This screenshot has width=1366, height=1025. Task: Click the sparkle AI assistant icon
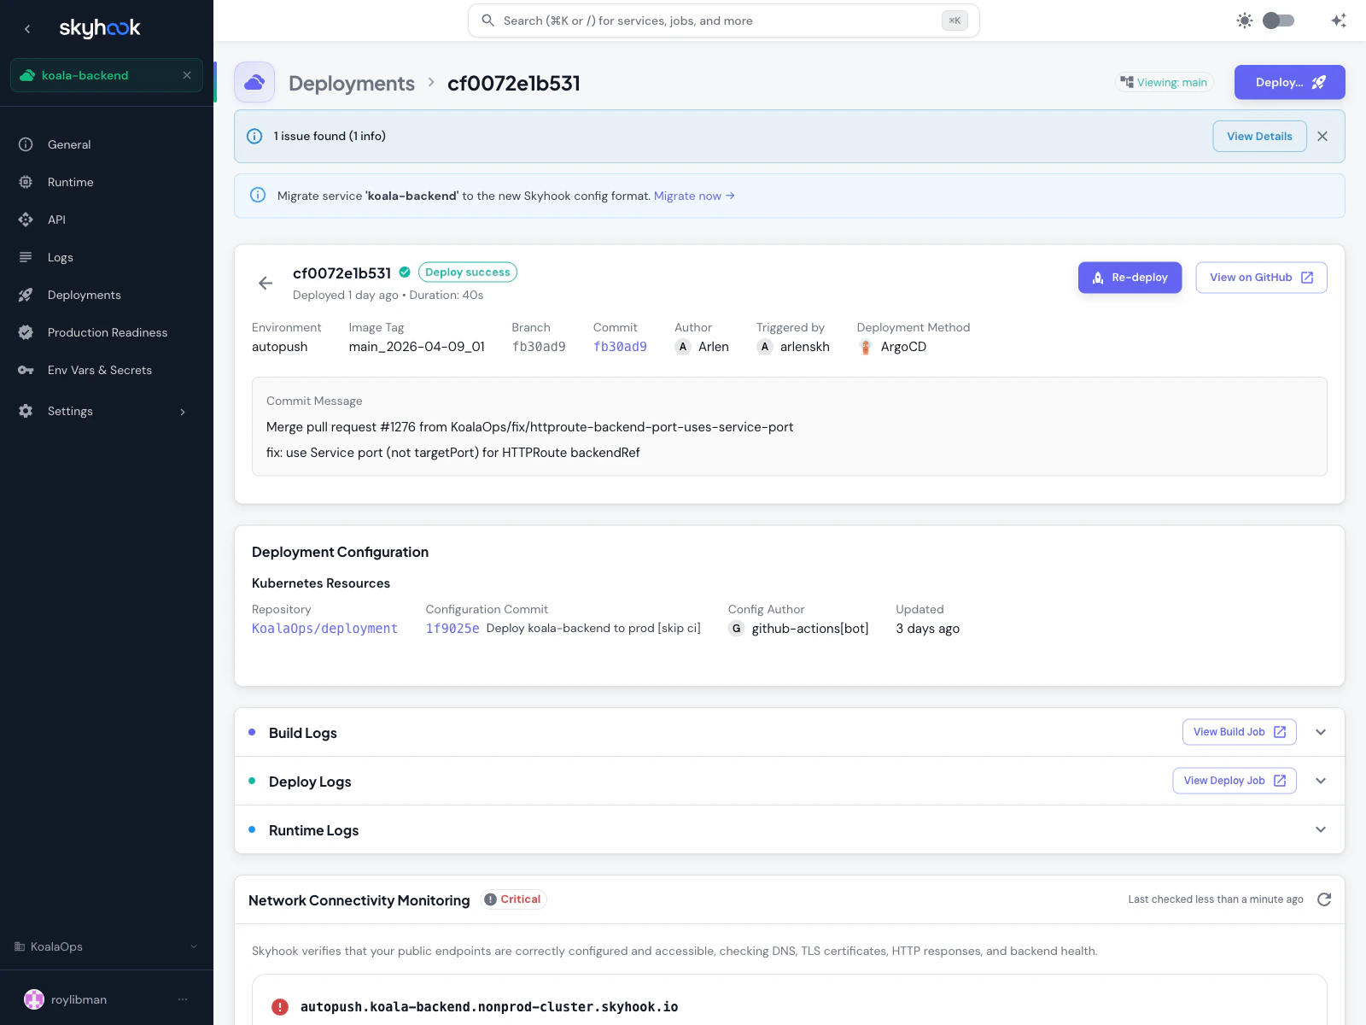[x=1337, y=20]
